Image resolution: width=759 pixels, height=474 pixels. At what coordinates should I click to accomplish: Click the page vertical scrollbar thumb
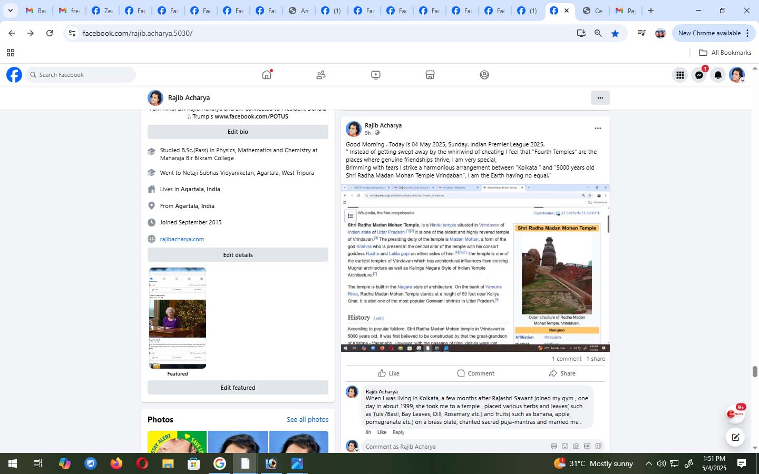click(755, 371)
